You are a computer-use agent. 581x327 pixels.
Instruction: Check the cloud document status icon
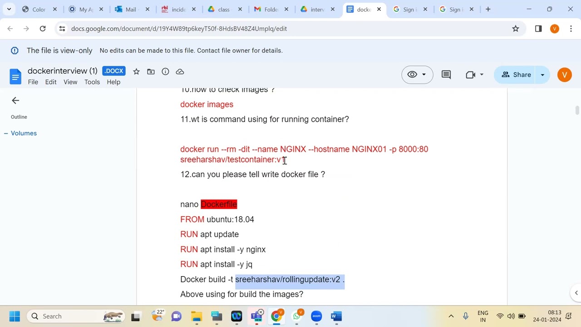tap(180, 71)
